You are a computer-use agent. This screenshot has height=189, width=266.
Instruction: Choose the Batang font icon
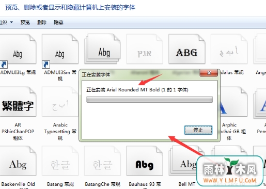point(60,161)
